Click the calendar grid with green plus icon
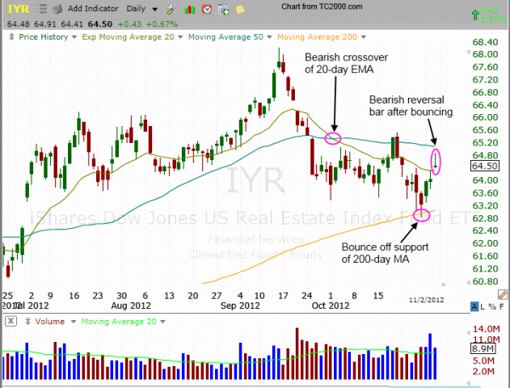Viewport: 510px width, 388px height. click(223, 10)
